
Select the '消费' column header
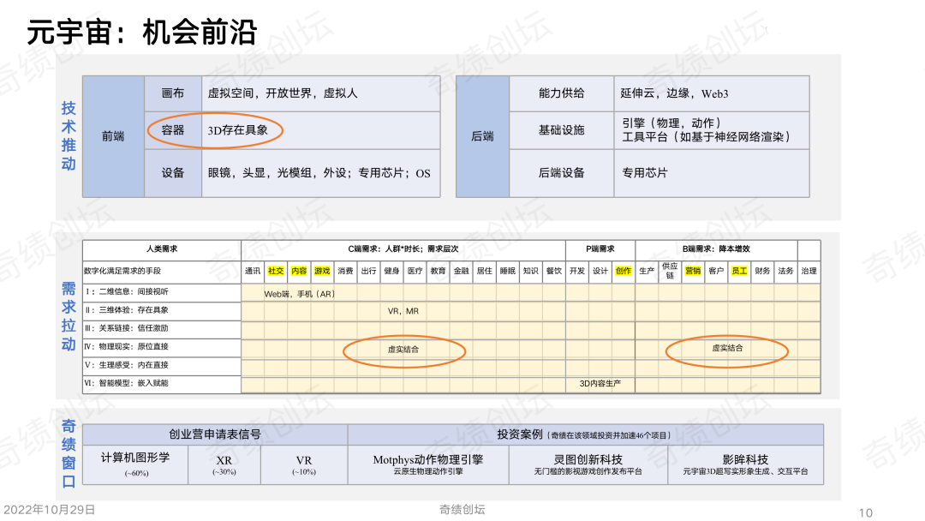(345, 271)
